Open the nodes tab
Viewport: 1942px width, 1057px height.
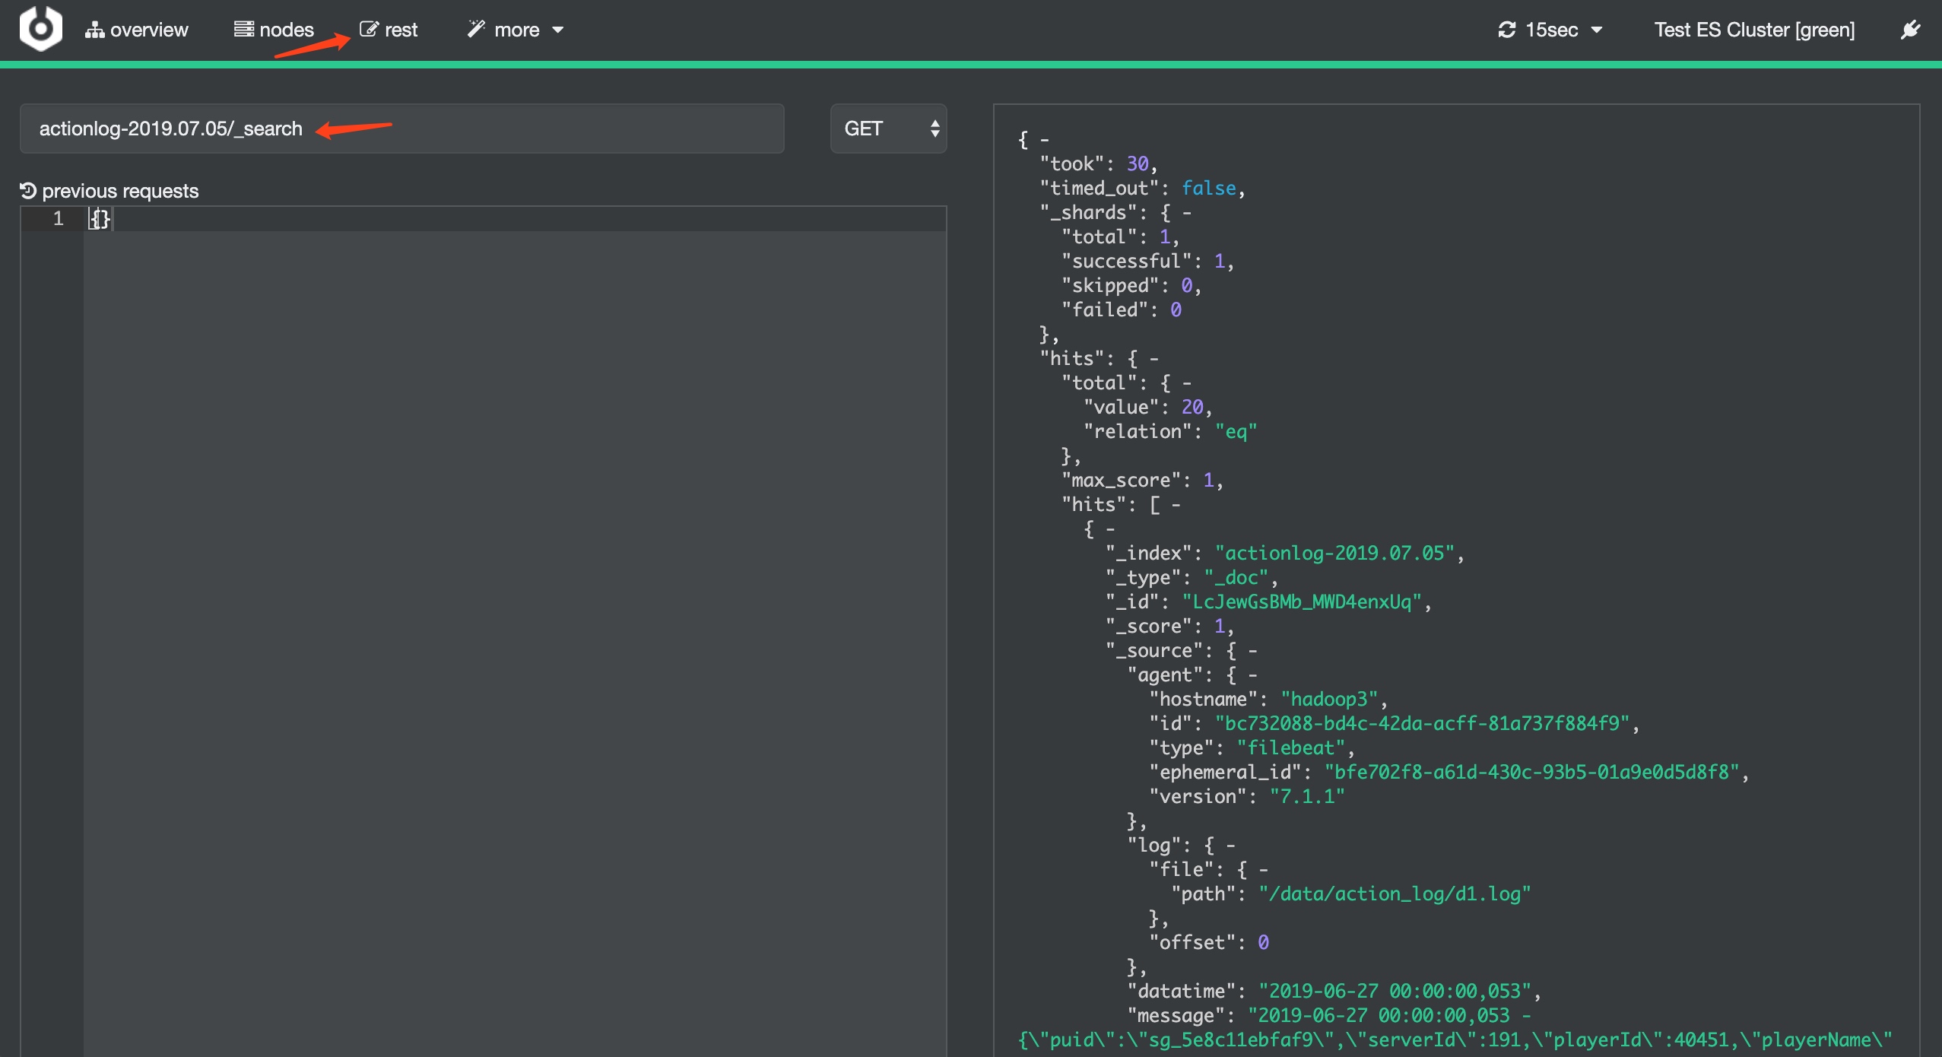pos(274,30)
